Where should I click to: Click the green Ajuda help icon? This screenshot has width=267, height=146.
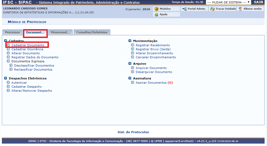[156, 14]
